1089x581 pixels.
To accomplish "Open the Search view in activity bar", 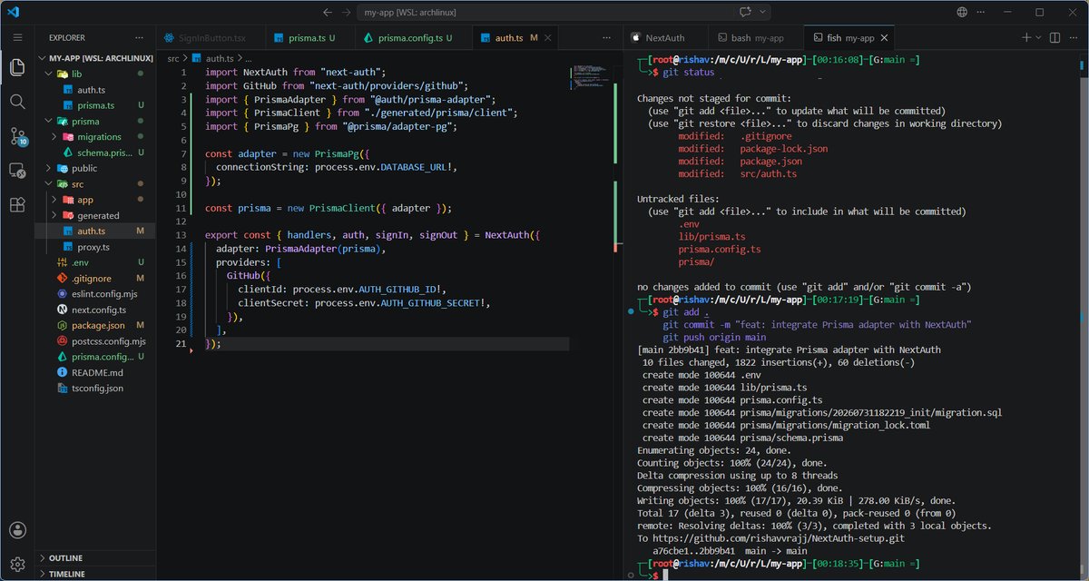I will point(17,102).
